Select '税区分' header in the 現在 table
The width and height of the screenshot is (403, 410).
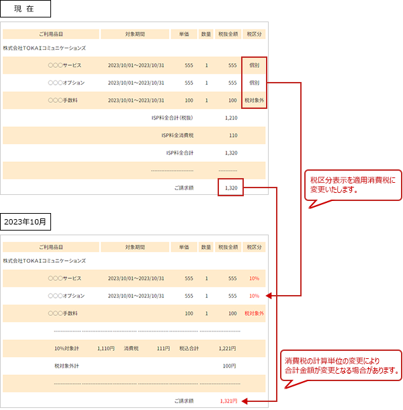(254, 34)
